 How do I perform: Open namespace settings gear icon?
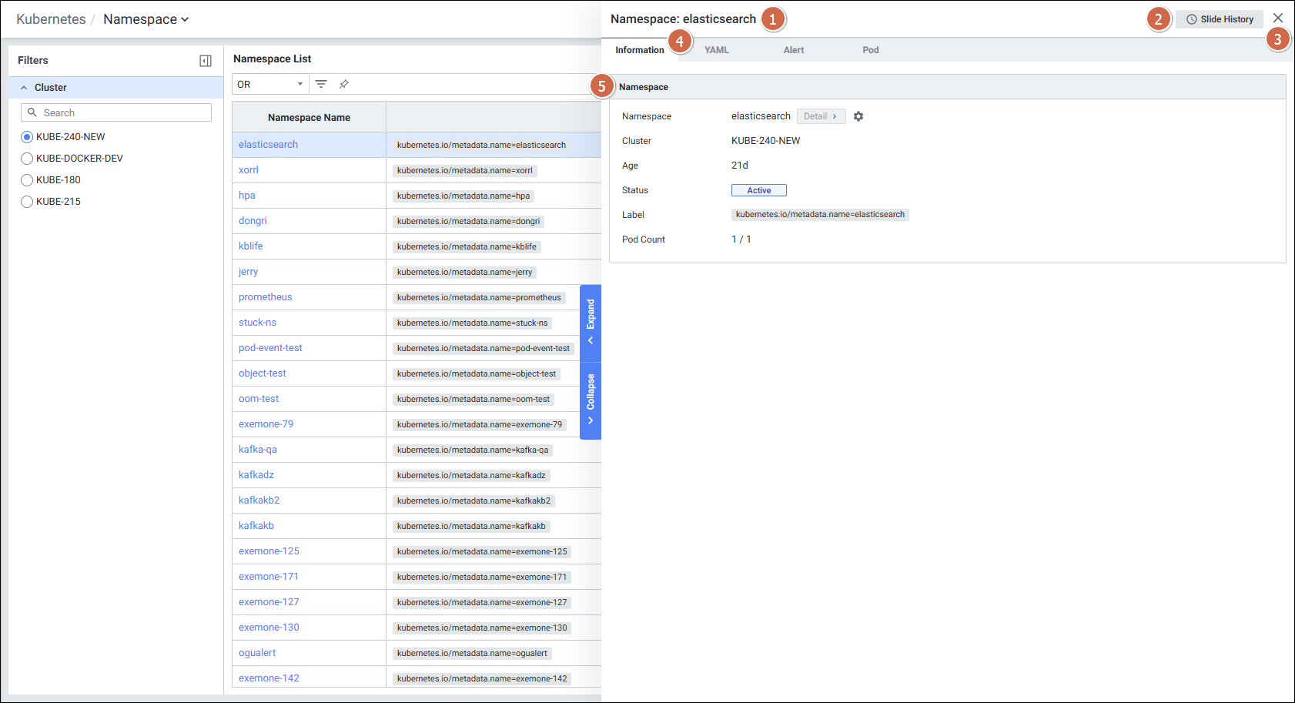(858, 116)
